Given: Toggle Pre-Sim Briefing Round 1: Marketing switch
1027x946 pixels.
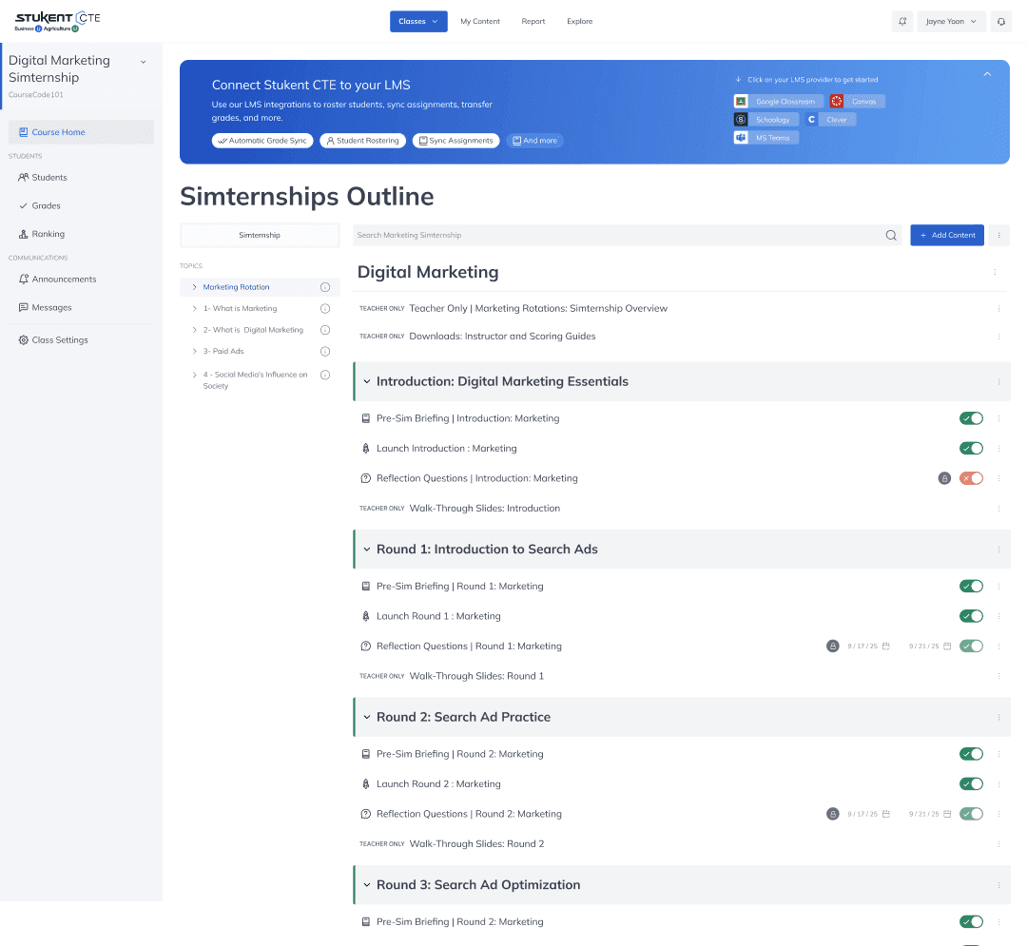Looking at the screenshot, I should pos(971,586).
